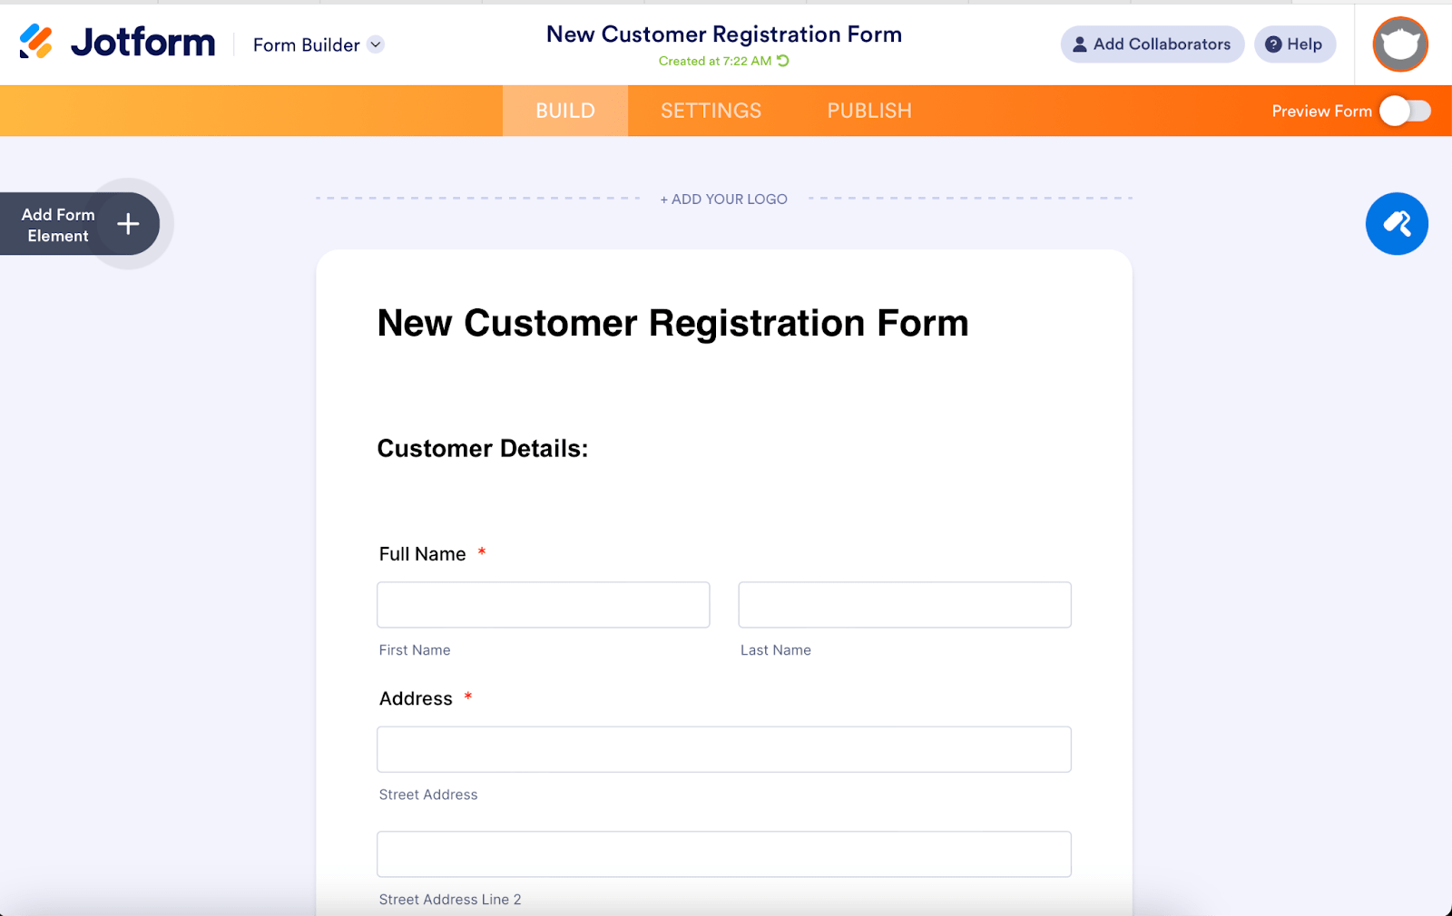
Task: Select the BUILD tab
Action: (565, 111)
